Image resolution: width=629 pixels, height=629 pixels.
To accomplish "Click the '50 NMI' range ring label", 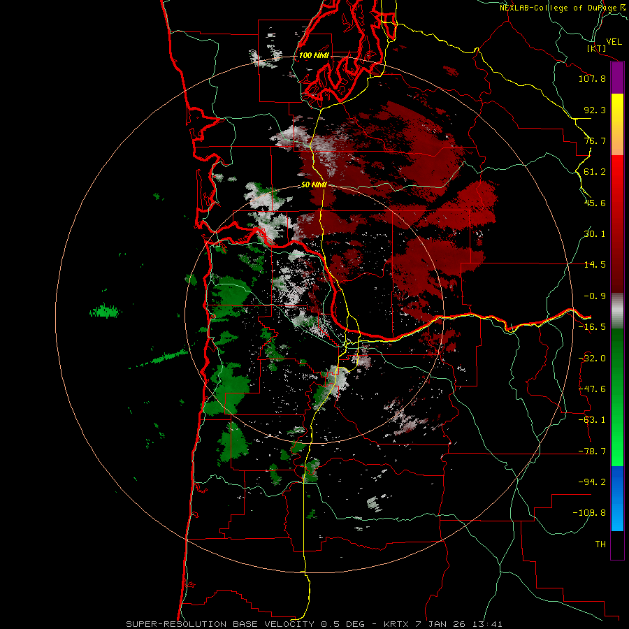I will click(x=314, y=185).
